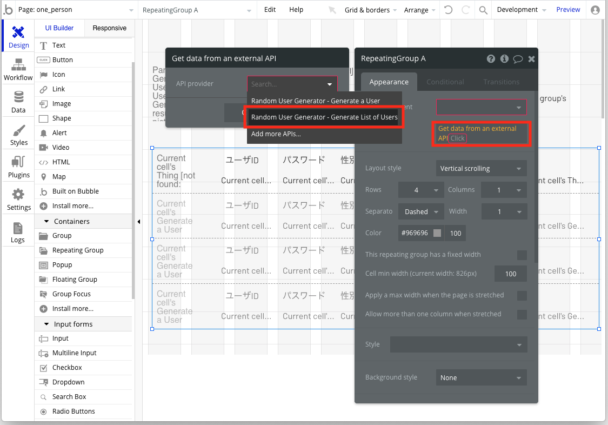Open the Plugins section
The width and height of the screenshot is (608, 425).
[18, 167]
